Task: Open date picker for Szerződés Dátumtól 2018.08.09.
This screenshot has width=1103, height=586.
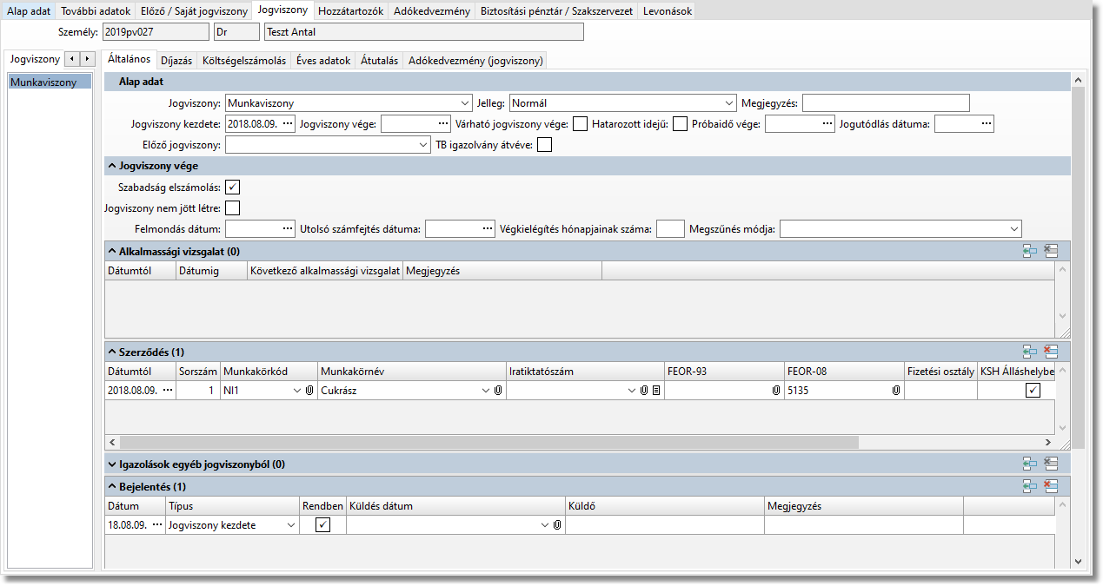Action: [168, 391]
